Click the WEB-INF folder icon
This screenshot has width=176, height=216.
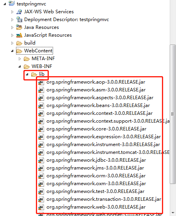click(x=27, y=67)
